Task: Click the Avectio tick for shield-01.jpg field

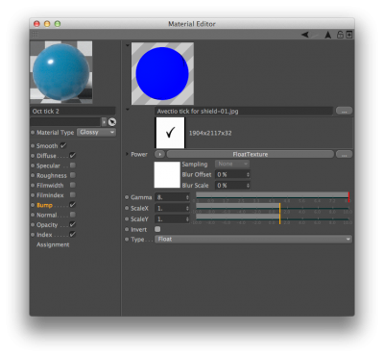Action: tap(244, 111)
